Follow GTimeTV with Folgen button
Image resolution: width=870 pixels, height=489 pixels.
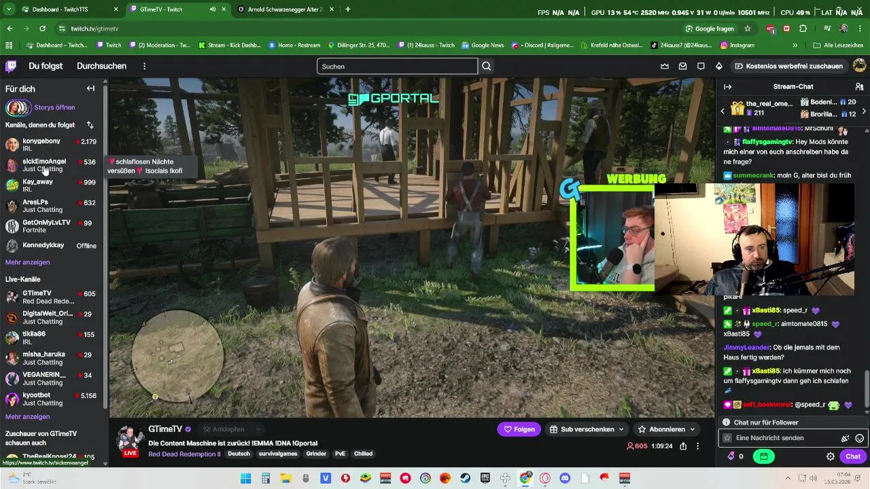pos(519,429)
